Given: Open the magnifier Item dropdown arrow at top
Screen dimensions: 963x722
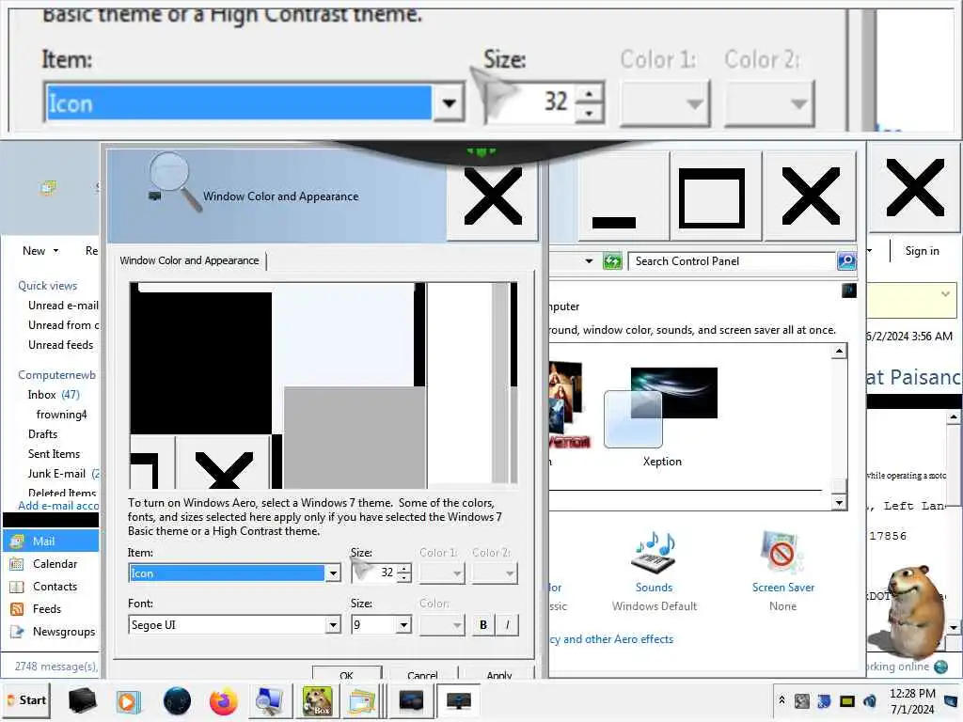Looking at the screenshot, I should coord(449,102).
